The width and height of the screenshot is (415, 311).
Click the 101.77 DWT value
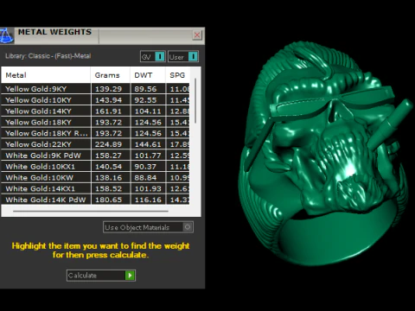(148, 155)
